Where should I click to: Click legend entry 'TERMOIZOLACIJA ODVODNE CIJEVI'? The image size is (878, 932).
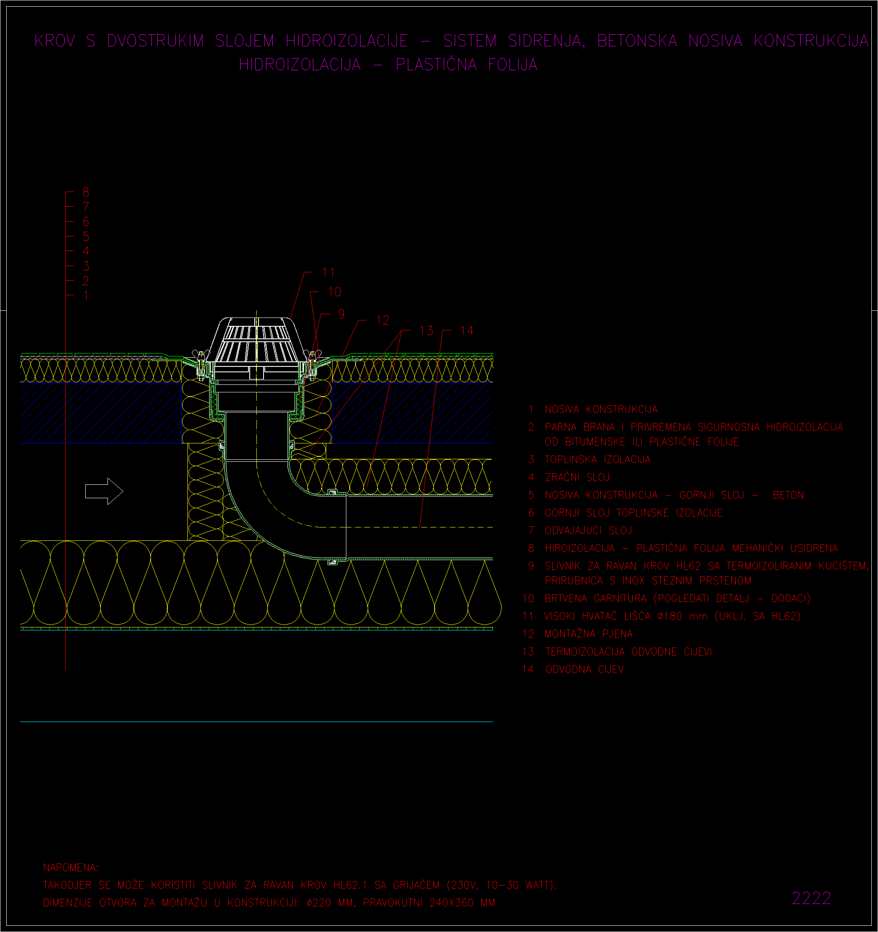(629, 652)
